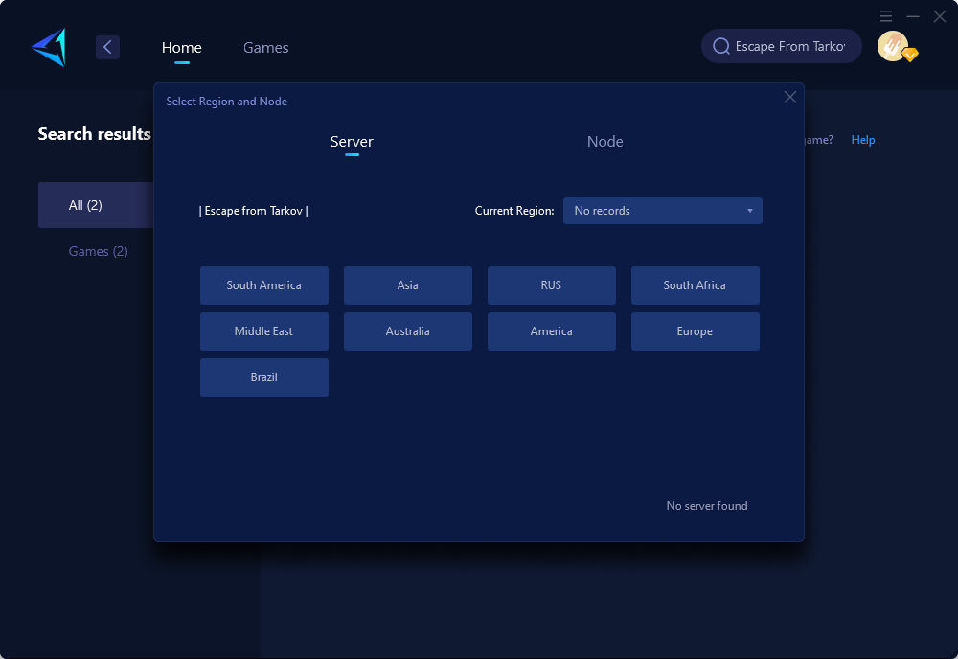The width and height of the screenshot is (958, 659).
Task: Select All (2) filter
Action: pos(96,205)
